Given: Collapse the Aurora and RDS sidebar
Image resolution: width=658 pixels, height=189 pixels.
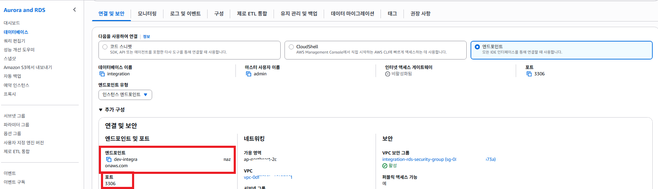Looking at the screenshot, I should 74,10.
